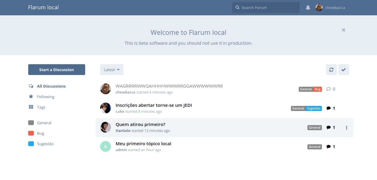The width and height of the screenshot is (377, 180).
Task: Click Luke author name under Inscrições
Action: [x=120, y=112]
